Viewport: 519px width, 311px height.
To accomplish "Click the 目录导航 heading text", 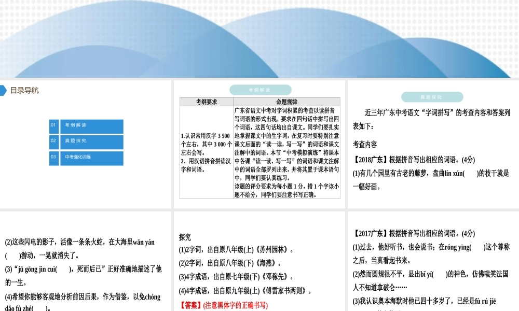I will (24, 90).
